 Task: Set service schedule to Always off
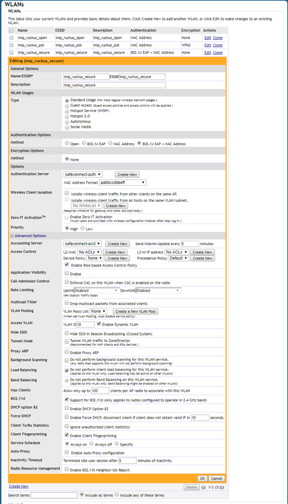pyautogui.click(x=91, y=444)
